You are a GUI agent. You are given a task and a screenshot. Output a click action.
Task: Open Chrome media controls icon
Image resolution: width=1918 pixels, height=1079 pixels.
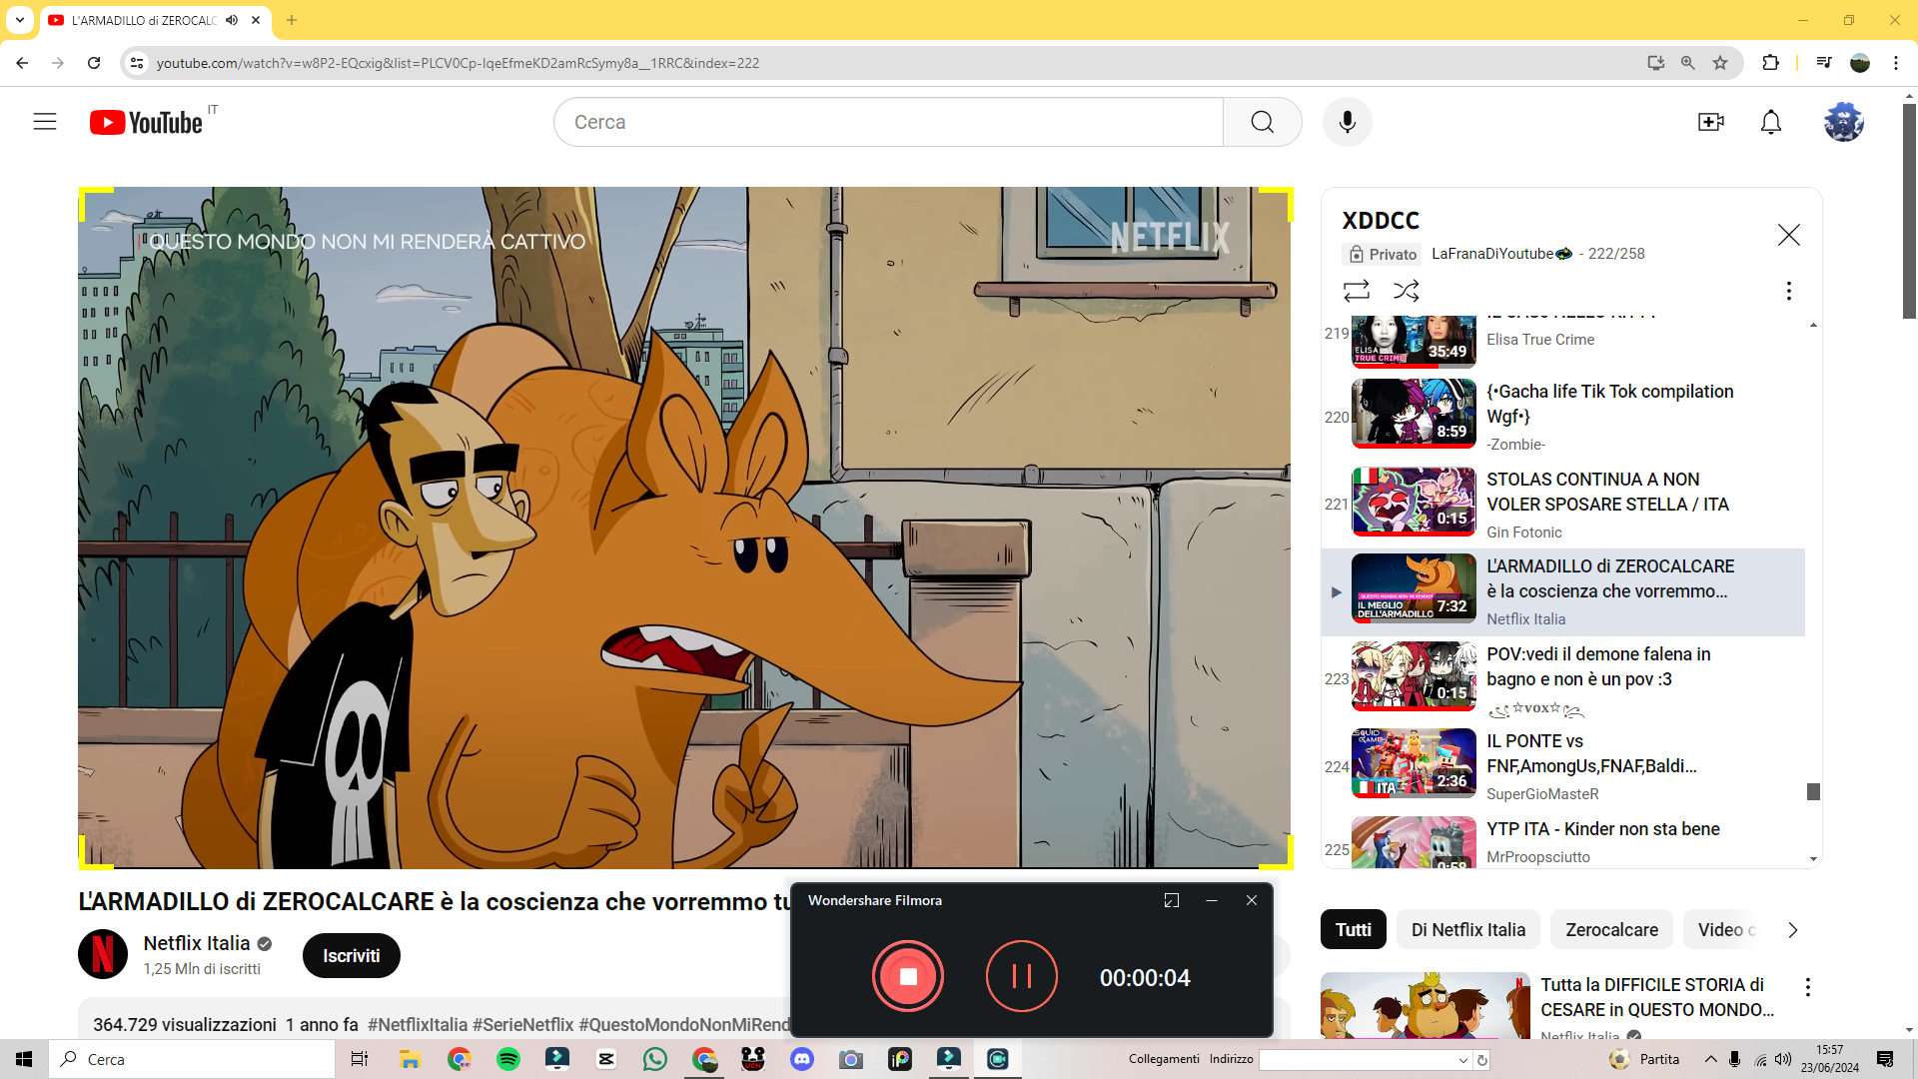(x=1824, y=63)
